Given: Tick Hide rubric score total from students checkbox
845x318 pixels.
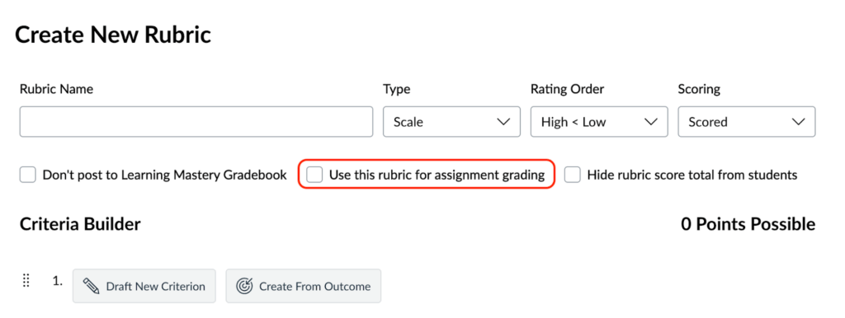Looking at the screenshot, I should point(573,175).
